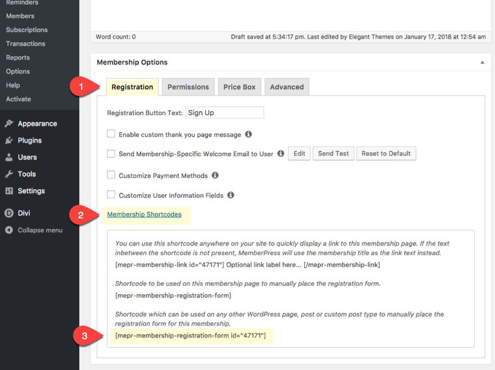Image resolution: width=495 pixels, height=370 pixels.
Task: Tick the Customize Payment Methods checkbox
Action: (111, 175)
